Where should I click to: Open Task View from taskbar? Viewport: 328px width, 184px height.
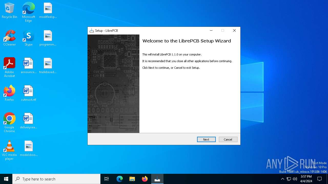(x=107, y=179)
